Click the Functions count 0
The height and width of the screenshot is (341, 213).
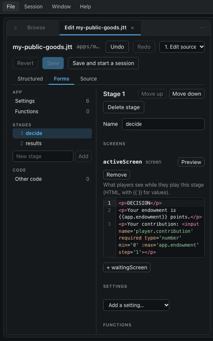click(88, 111)
